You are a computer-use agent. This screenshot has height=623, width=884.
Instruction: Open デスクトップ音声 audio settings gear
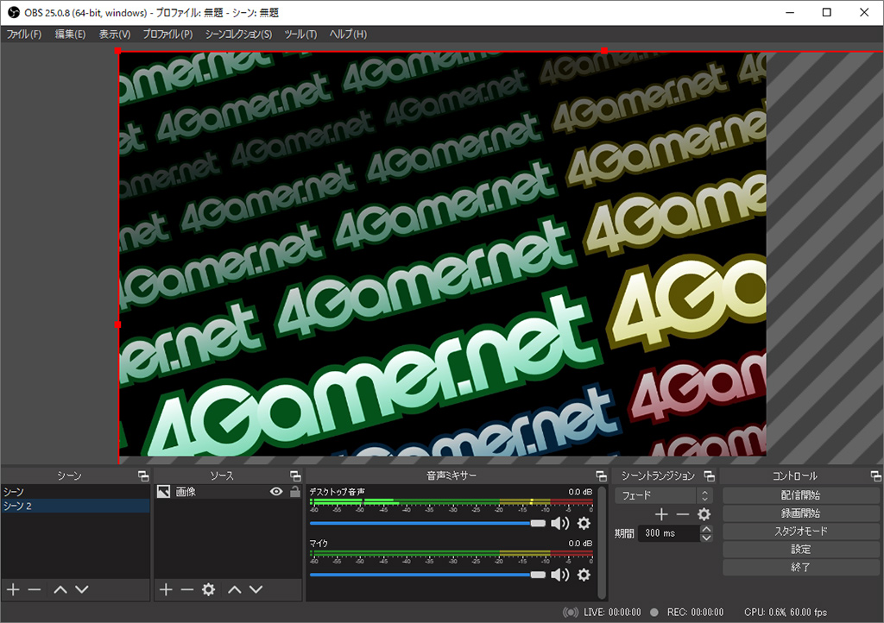pyautogui.click(x=584, y=523)
